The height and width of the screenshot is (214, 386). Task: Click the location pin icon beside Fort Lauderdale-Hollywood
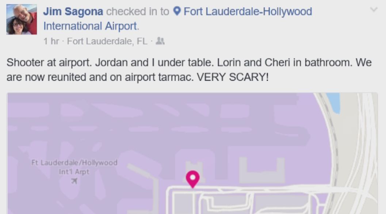pyautogui.click(x=177, y=12)
